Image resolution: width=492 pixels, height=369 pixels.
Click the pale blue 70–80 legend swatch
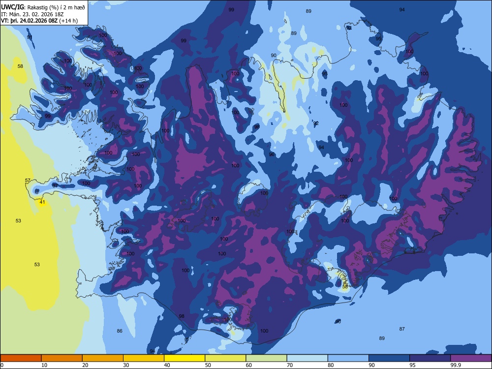pyautogui.click(x=307, y=358)
